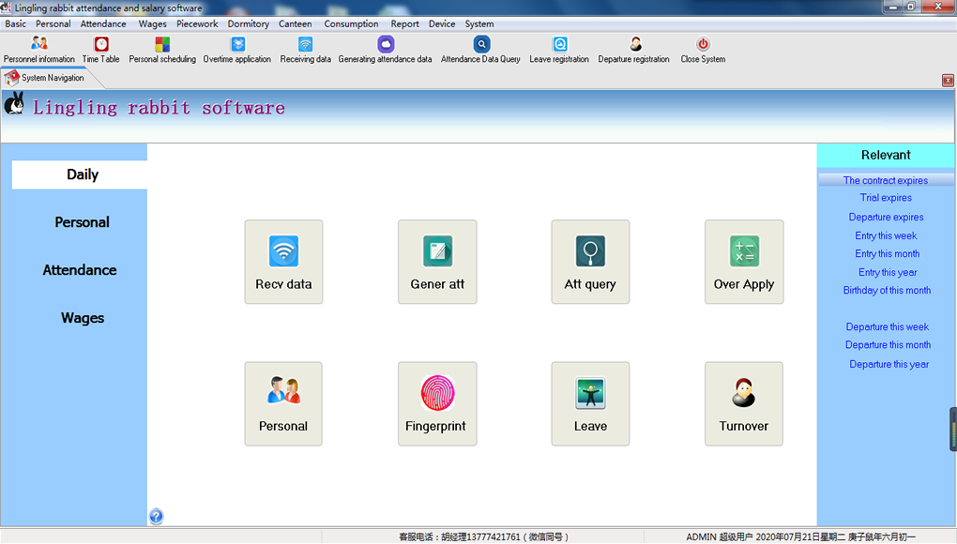957x544 pixels.
Task: Select the Wages sidebar category
Action: [83, 318]
